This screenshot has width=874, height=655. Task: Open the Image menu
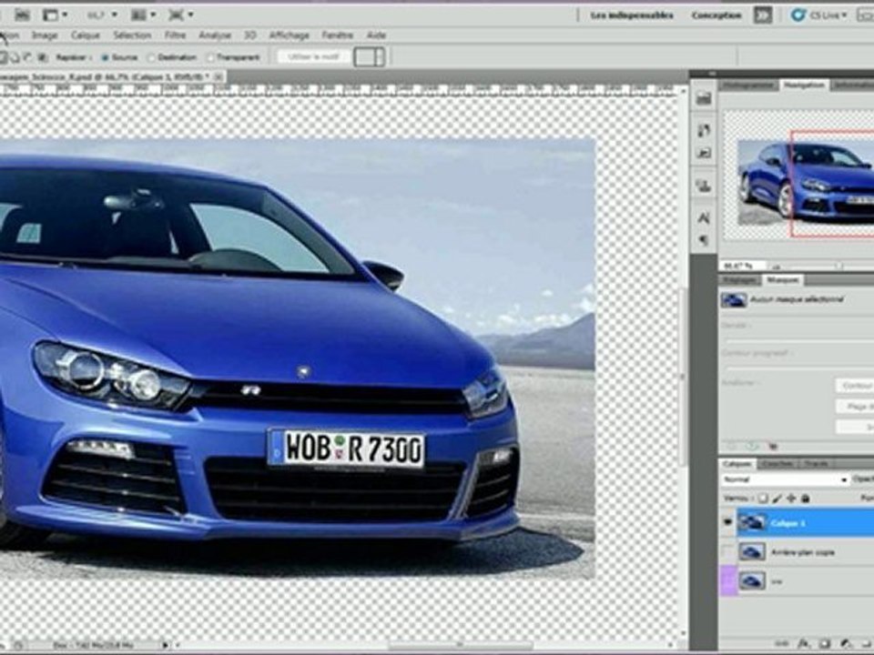coord(44,35)
